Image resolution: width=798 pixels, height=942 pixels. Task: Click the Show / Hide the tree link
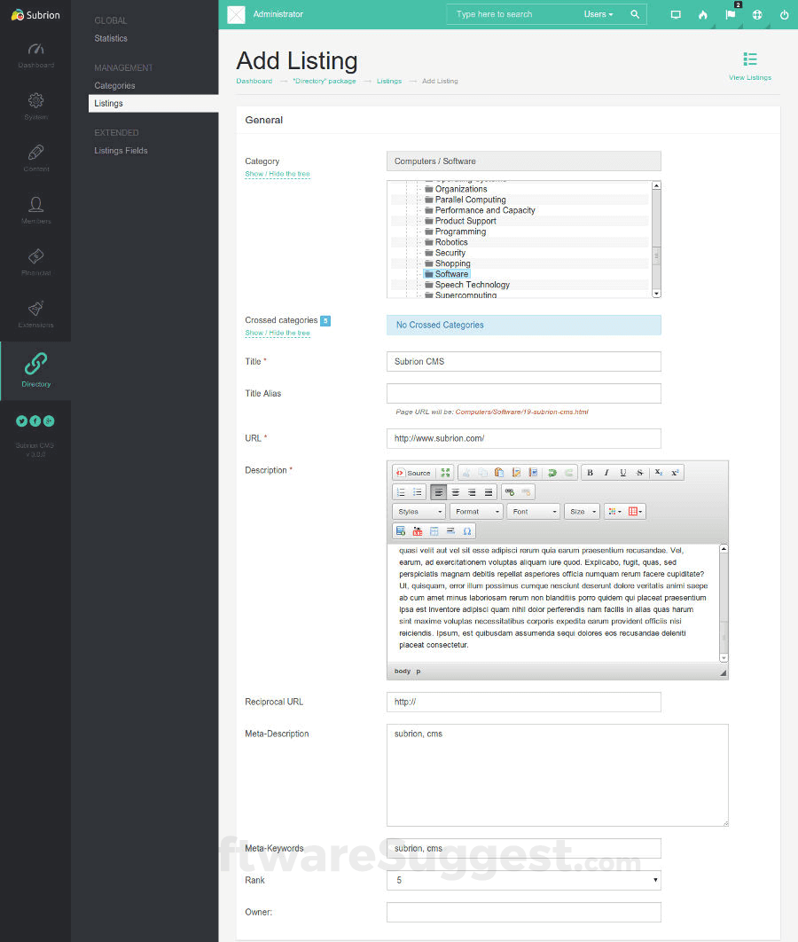pos(278,174)
